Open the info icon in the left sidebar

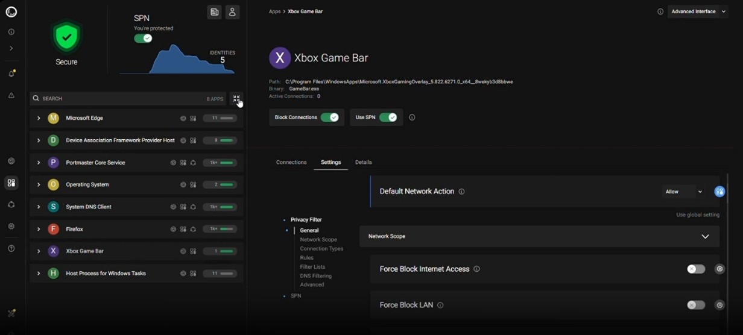(x=11, y=32)
